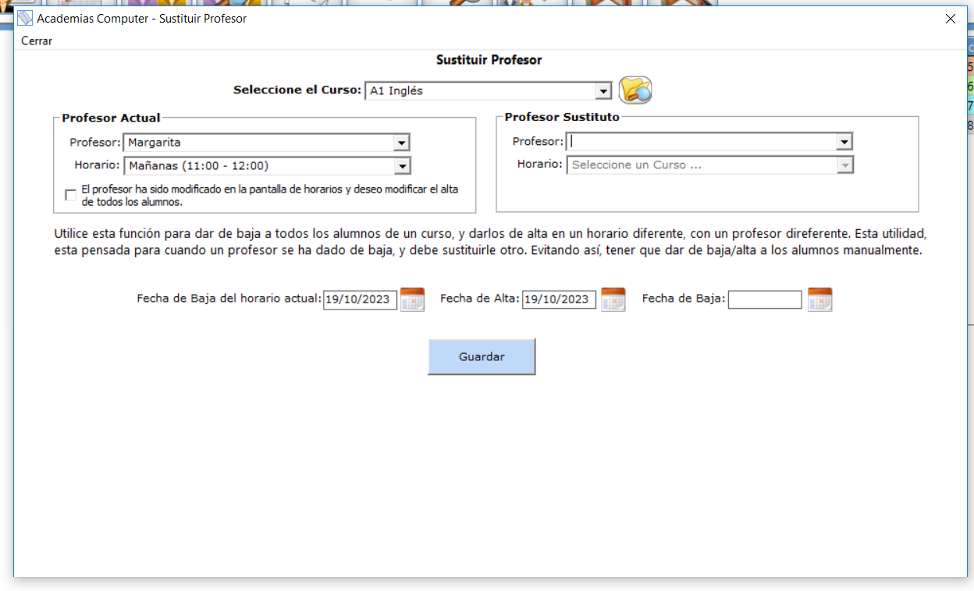This screenshot has height=591, width=974.
Task: Click the Fecha de Alta date field
Action: point(560,299)
